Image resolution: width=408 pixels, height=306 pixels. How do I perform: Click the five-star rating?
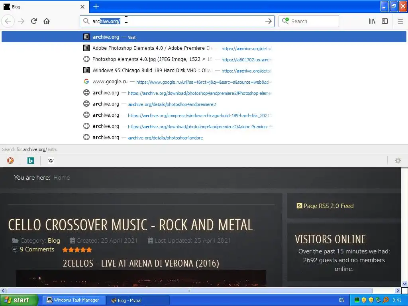[77, 250]
